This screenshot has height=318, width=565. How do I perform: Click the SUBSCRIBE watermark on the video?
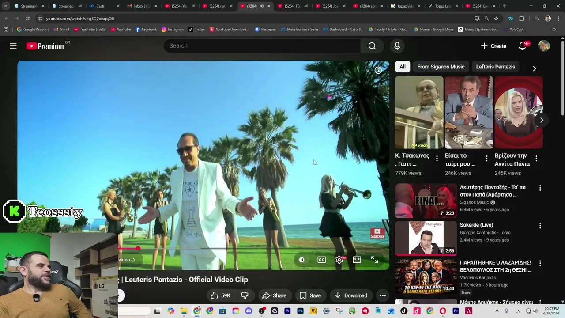tap(377, 233)
